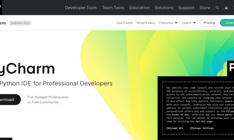Viewport: 234px width, 140px height.
Task: Expand the Learn dropdown
Action: tap(189, 23)
